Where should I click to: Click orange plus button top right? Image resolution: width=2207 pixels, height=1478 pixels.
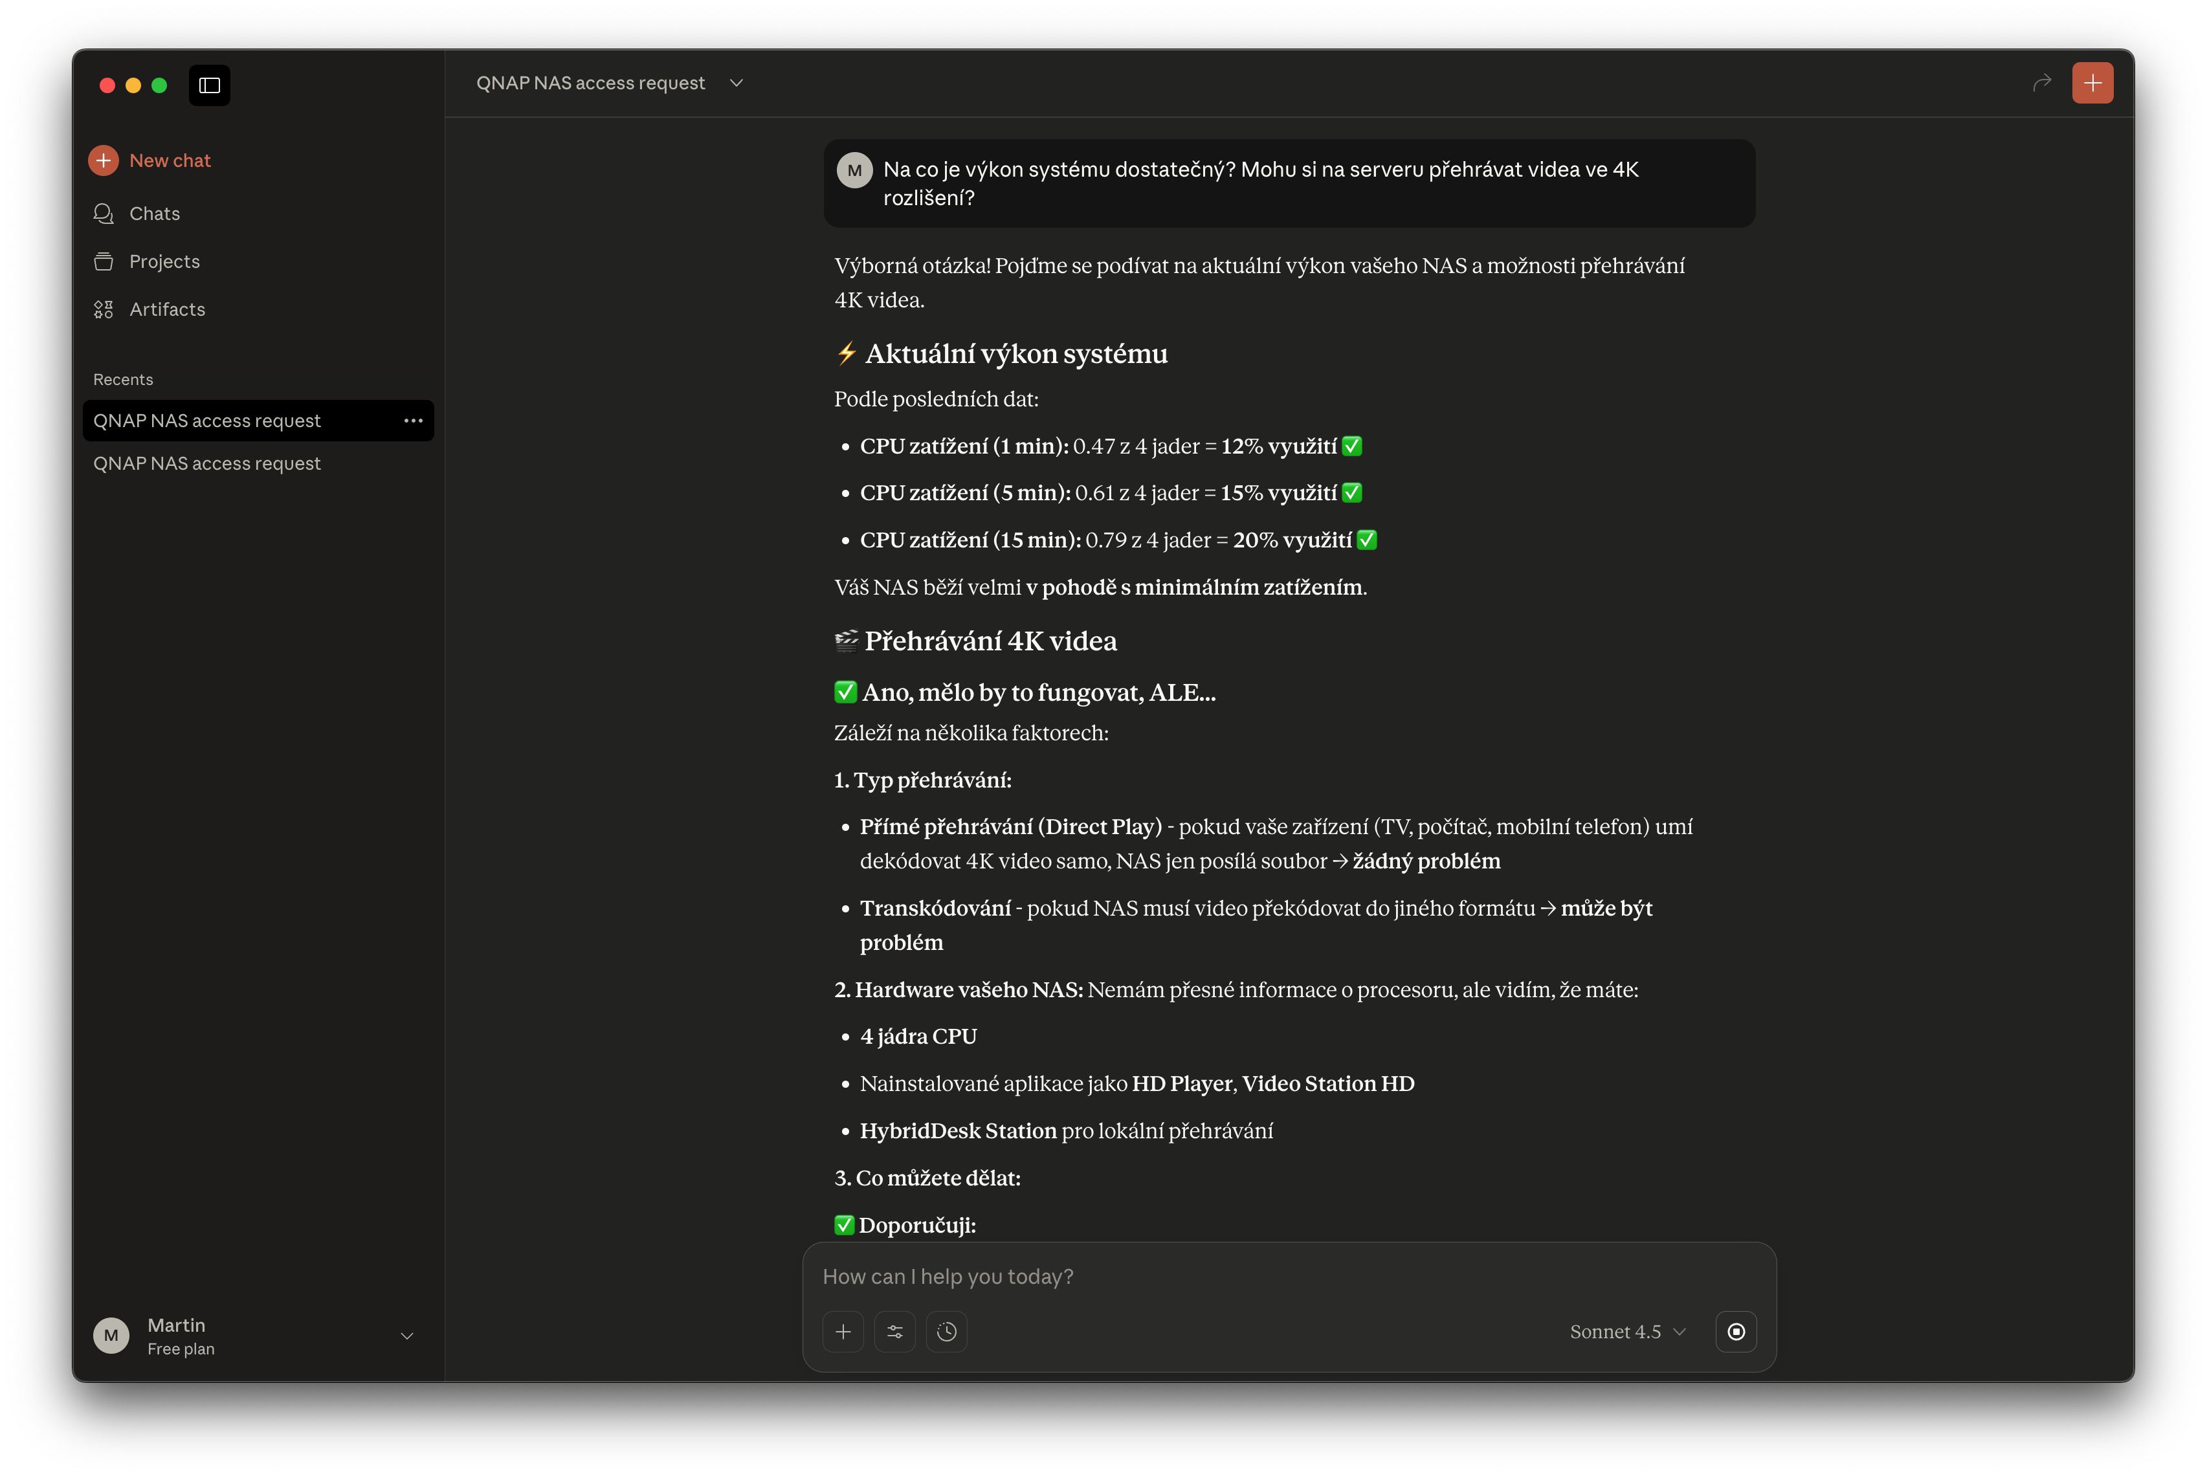click(2092, 83)
